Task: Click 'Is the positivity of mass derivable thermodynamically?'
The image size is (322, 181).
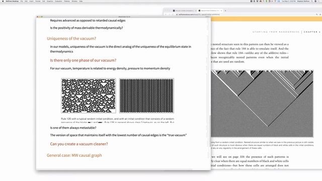Action: pyautogui.click(x=87, y=28)
